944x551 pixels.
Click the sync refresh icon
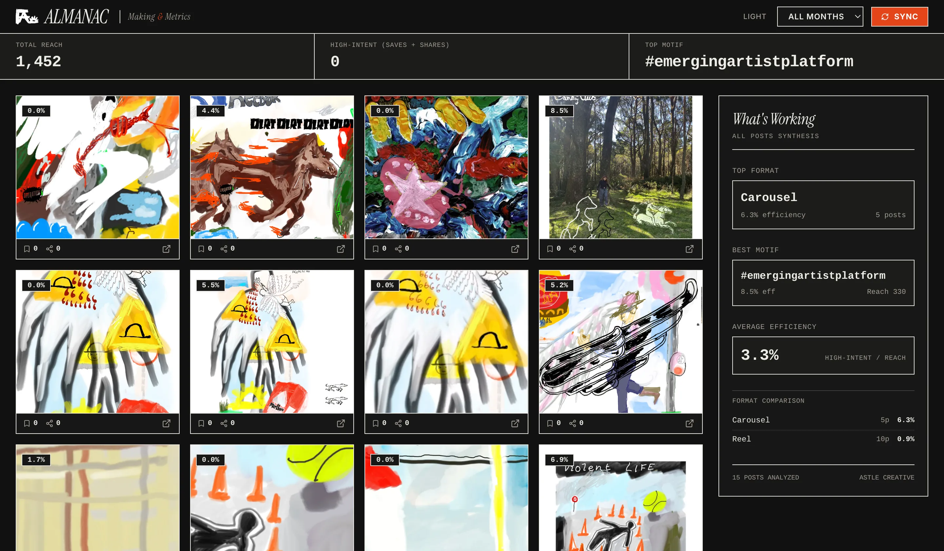885,17
